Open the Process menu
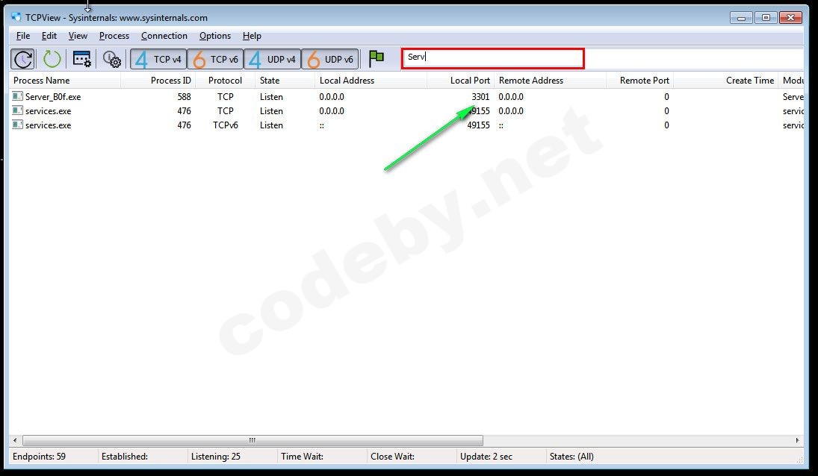Screen dimensions: 818x476 (x=114, y=35)
